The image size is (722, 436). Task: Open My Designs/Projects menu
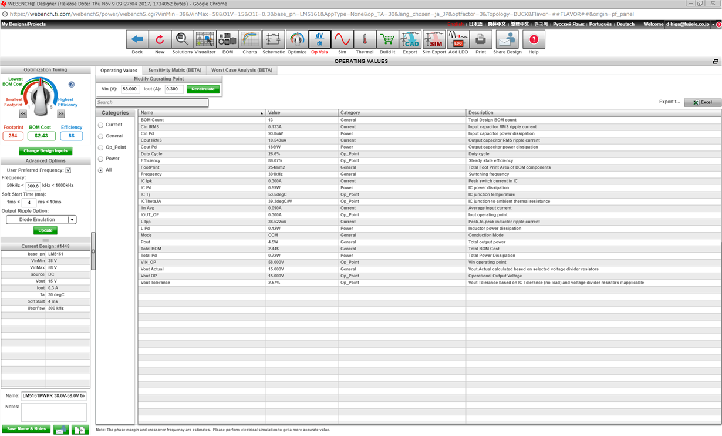click(x=23, y=24)
